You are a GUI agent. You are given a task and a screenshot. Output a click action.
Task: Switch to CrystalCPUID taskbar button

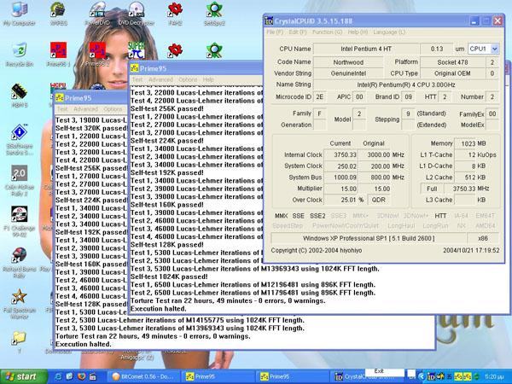click(x=349, y=376)
